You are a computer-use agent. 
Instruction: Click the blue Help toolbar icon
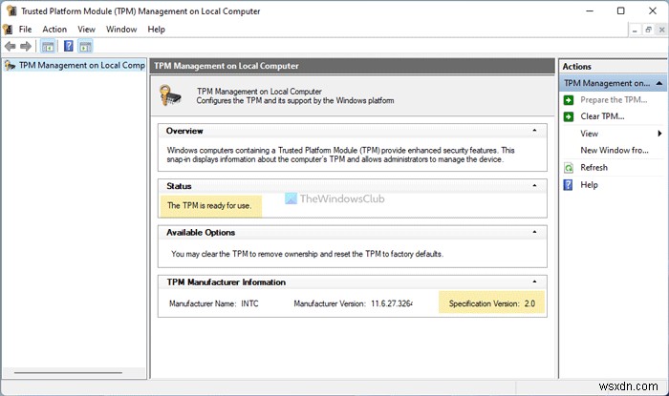68,46
